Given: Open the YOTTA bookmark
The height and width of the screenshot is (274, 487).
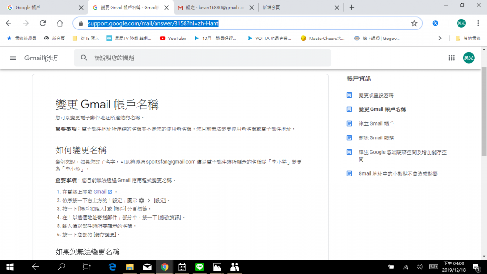Looking at the screenshot, I should (269, 39).
